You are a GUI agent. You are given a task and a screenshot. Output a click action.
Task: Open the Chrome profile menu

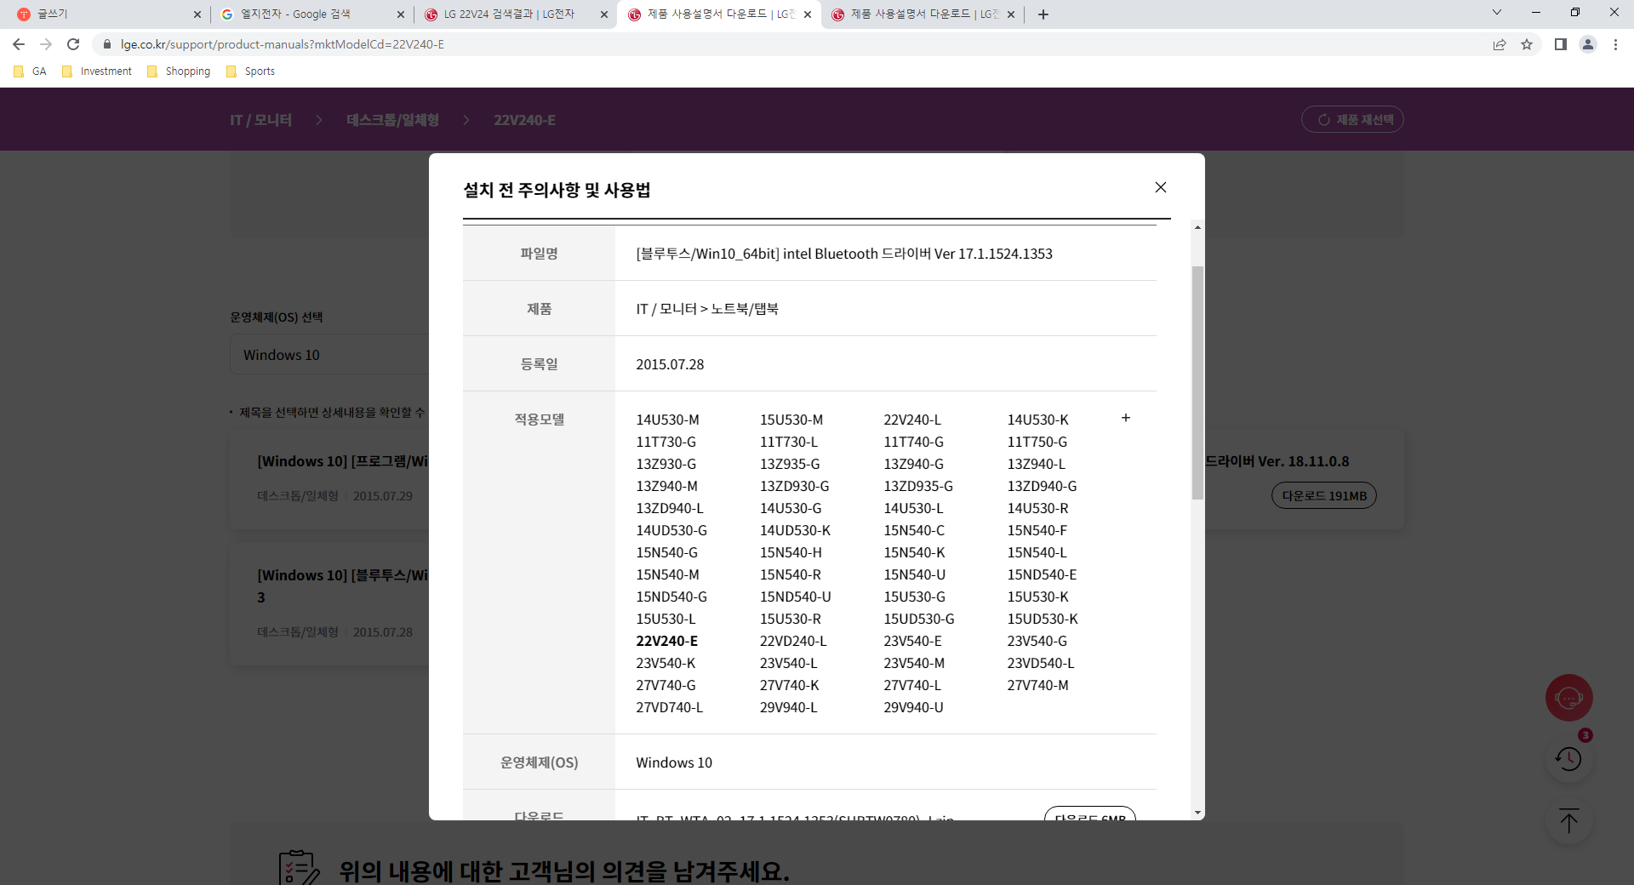click(1588, 44)
